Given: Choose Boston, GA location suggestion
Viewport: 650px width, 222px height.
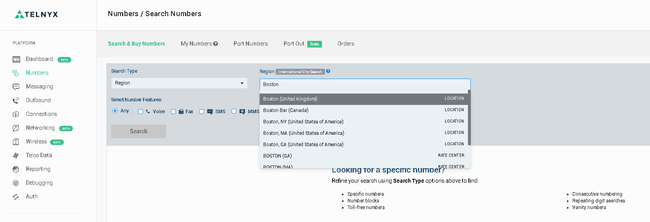Looking at the screenshot, I should [x=364, y=145].
